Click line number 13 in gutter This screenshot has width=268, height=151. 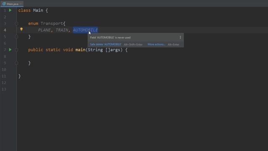4,89
